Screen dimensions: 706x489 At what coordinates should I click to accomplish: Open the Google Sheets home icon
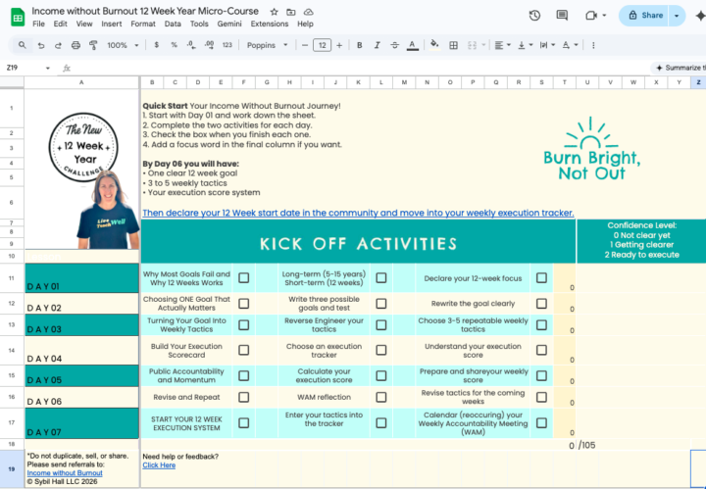pyautogui.click(x=18, y=18)
